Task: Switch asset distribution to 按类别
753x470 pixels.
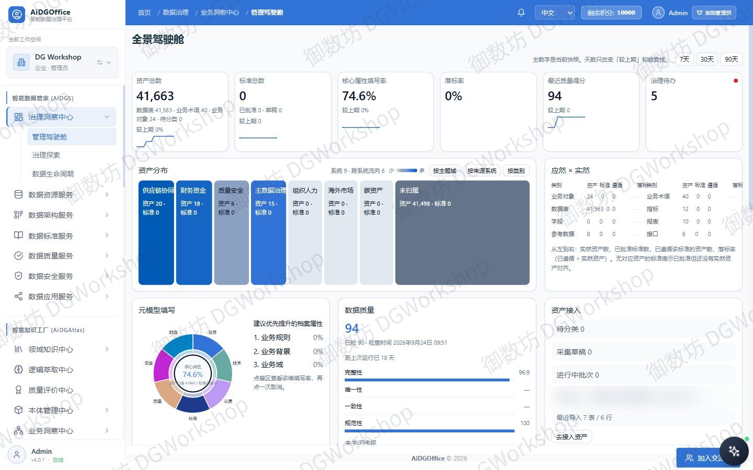Action: (x=516, y=170)
